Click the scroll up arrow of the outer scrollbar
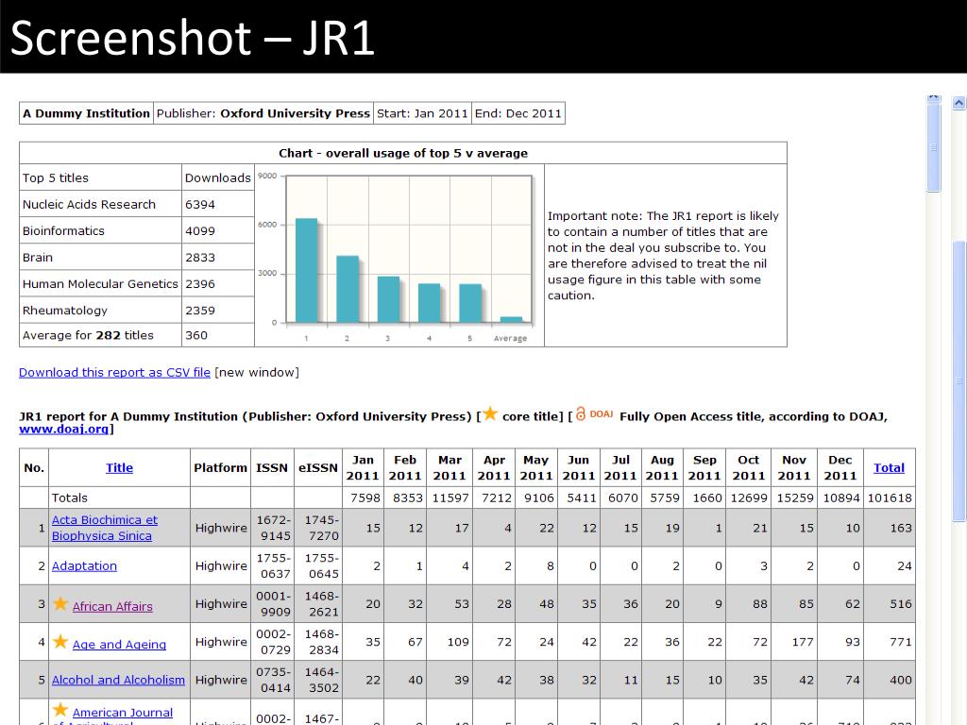This screenshot has width=967, height=725. [x=959, y=103]
